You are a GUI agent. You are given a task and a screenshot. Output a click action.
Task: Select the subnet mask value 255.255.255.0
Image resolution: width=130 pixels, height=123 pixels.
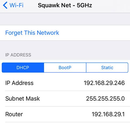click(x=105, y=99)
